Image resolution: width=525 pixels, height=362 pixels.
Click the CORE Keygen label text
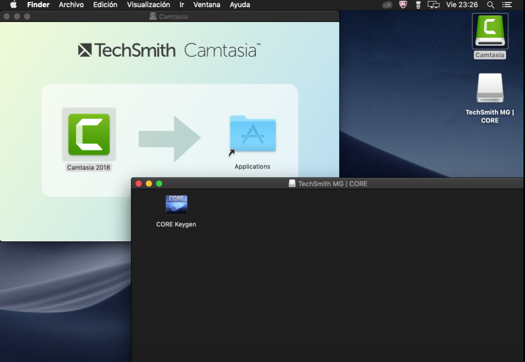point(176,224)
